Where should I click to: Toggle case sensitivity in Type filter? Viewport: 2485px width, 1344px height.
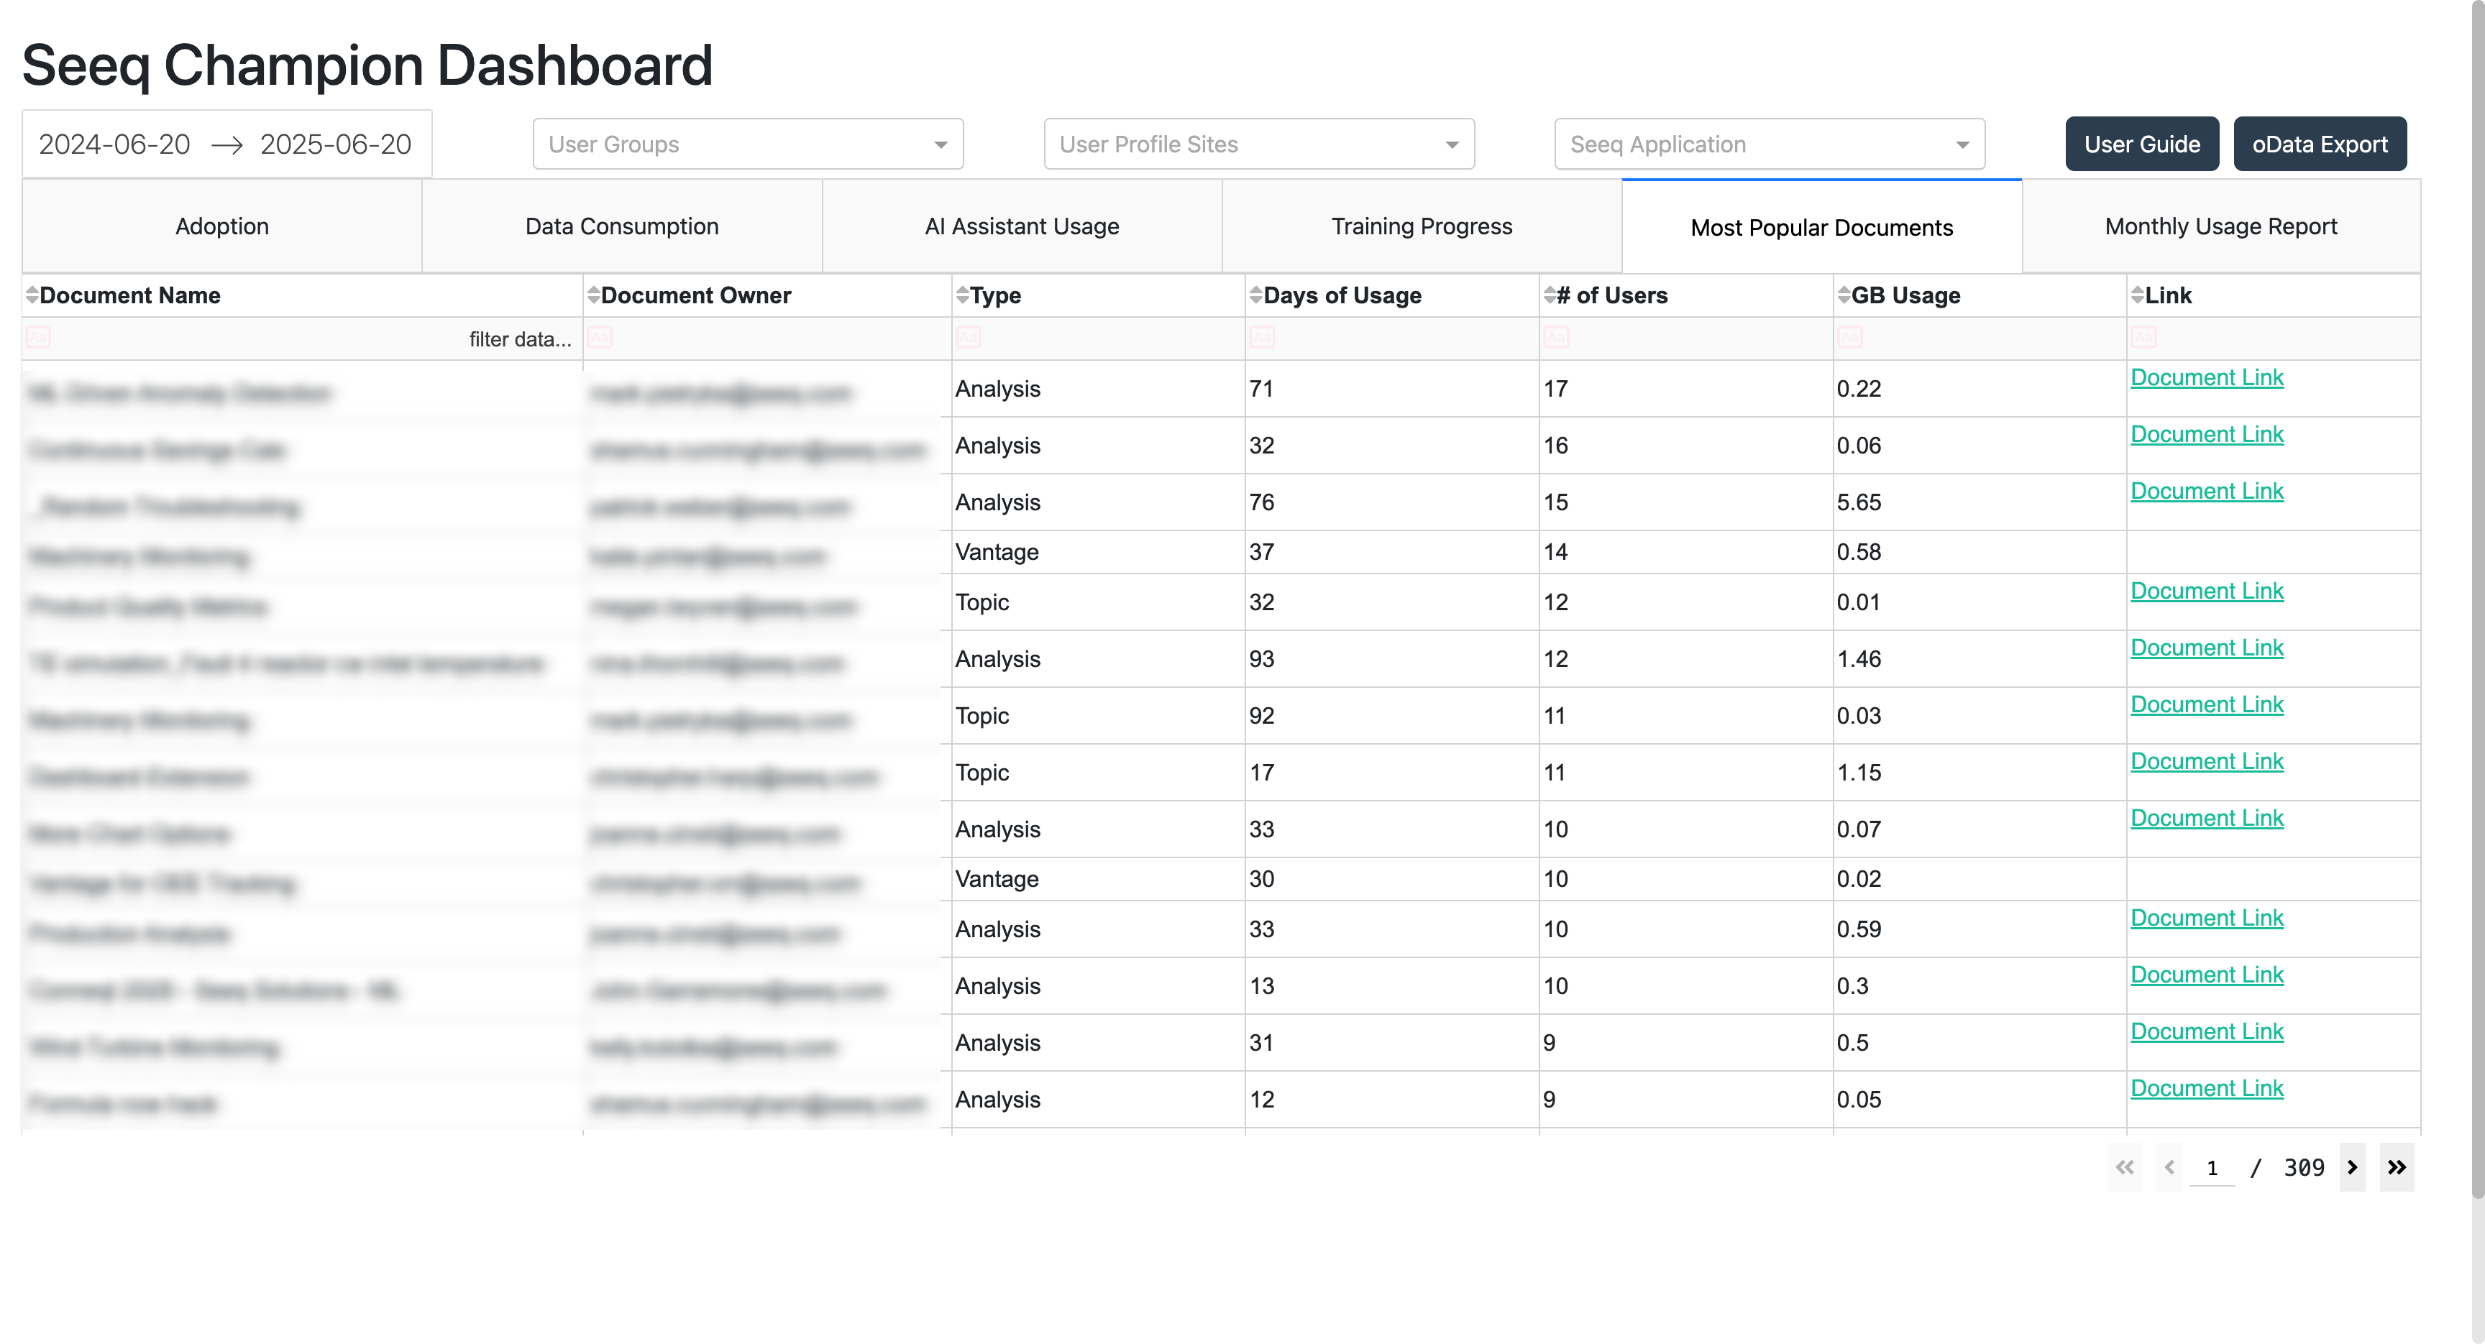pos(968,338)
